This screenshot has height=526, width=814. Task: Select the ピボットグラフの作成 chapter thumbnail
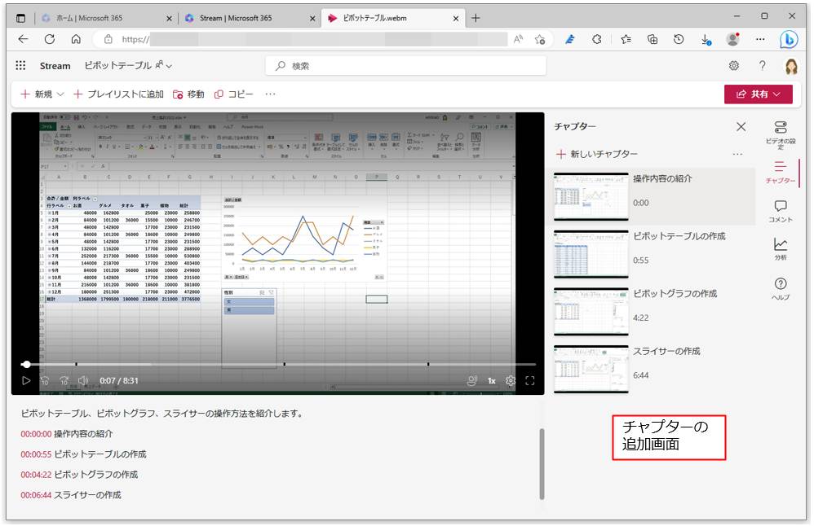click(591, 312)
